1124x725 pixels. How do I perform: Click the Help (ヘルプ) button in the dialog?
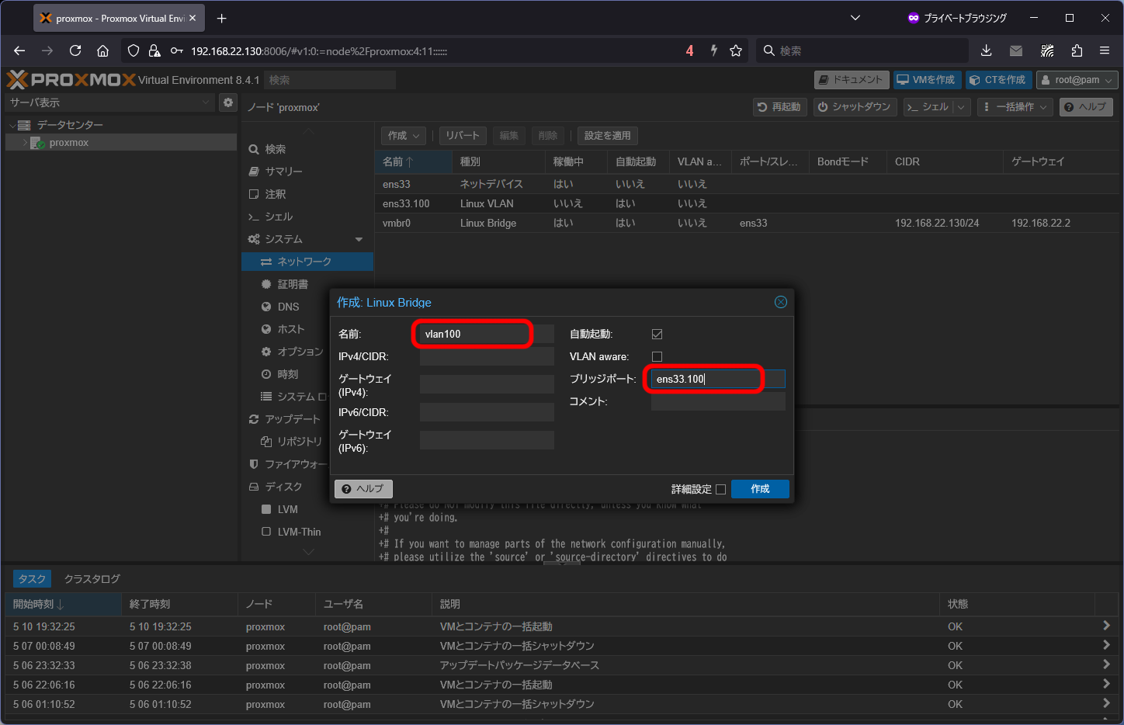click(x=363, y=488)
